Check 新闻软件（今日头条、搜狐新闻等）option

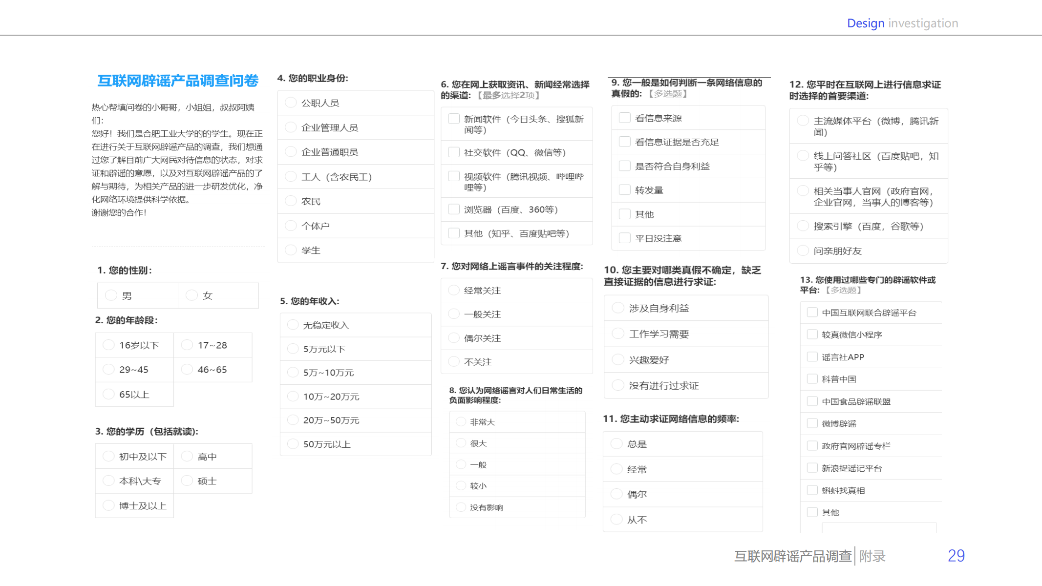pos(453,117)
